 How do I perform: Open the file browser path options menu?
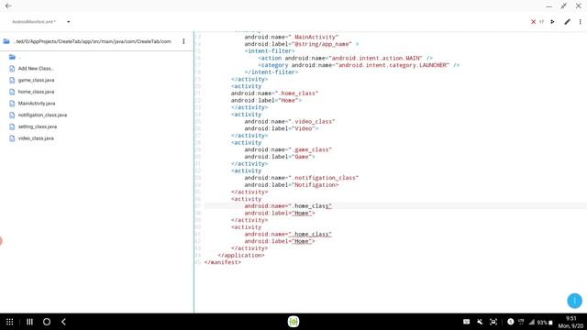183,41
